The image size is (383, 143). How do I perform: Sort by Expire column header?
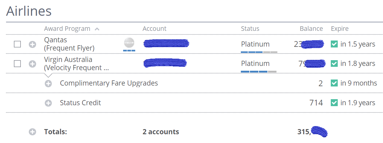[x=340, y=29]
